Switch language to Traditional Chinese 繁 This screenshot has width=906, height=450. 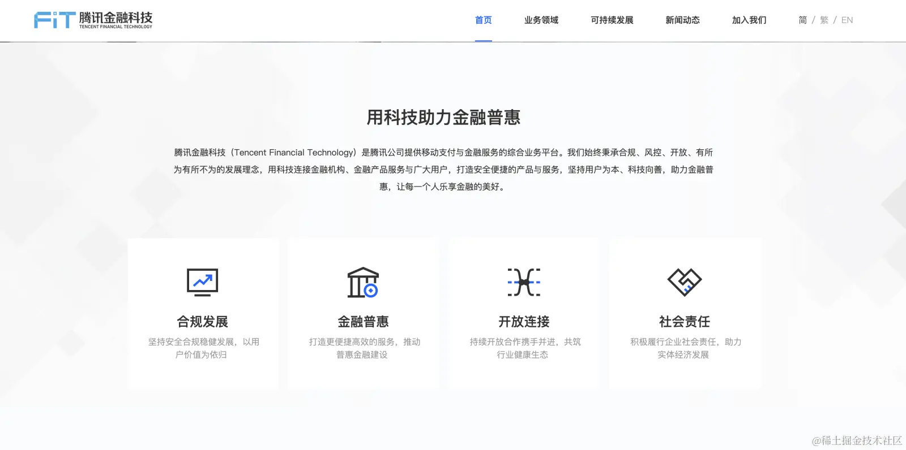click(x=824, y=20)
